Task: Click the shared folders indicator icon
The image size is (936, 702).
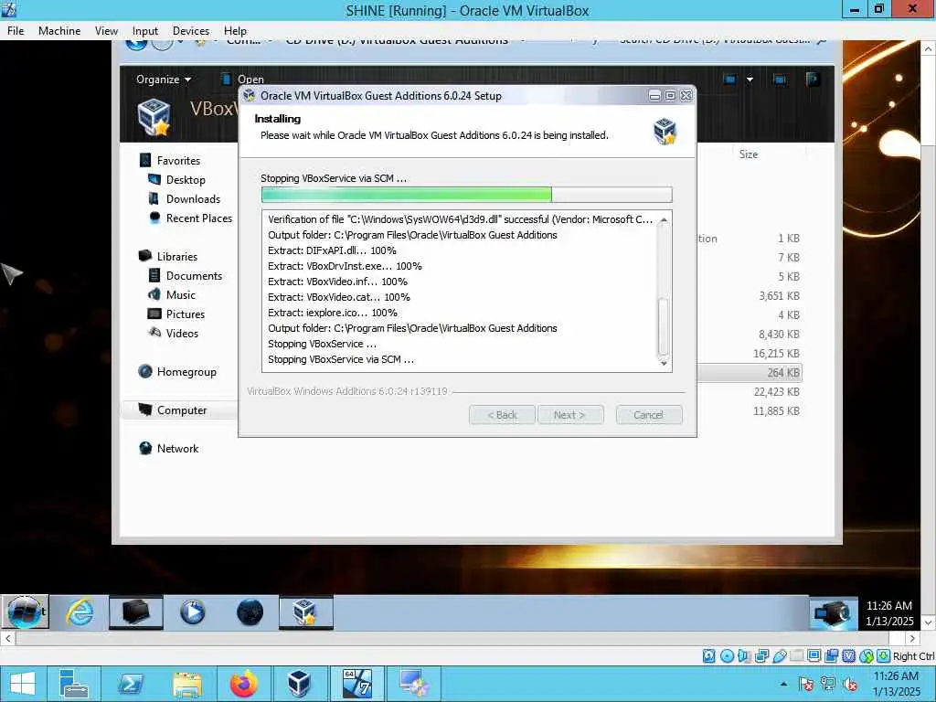Action: 796,656
